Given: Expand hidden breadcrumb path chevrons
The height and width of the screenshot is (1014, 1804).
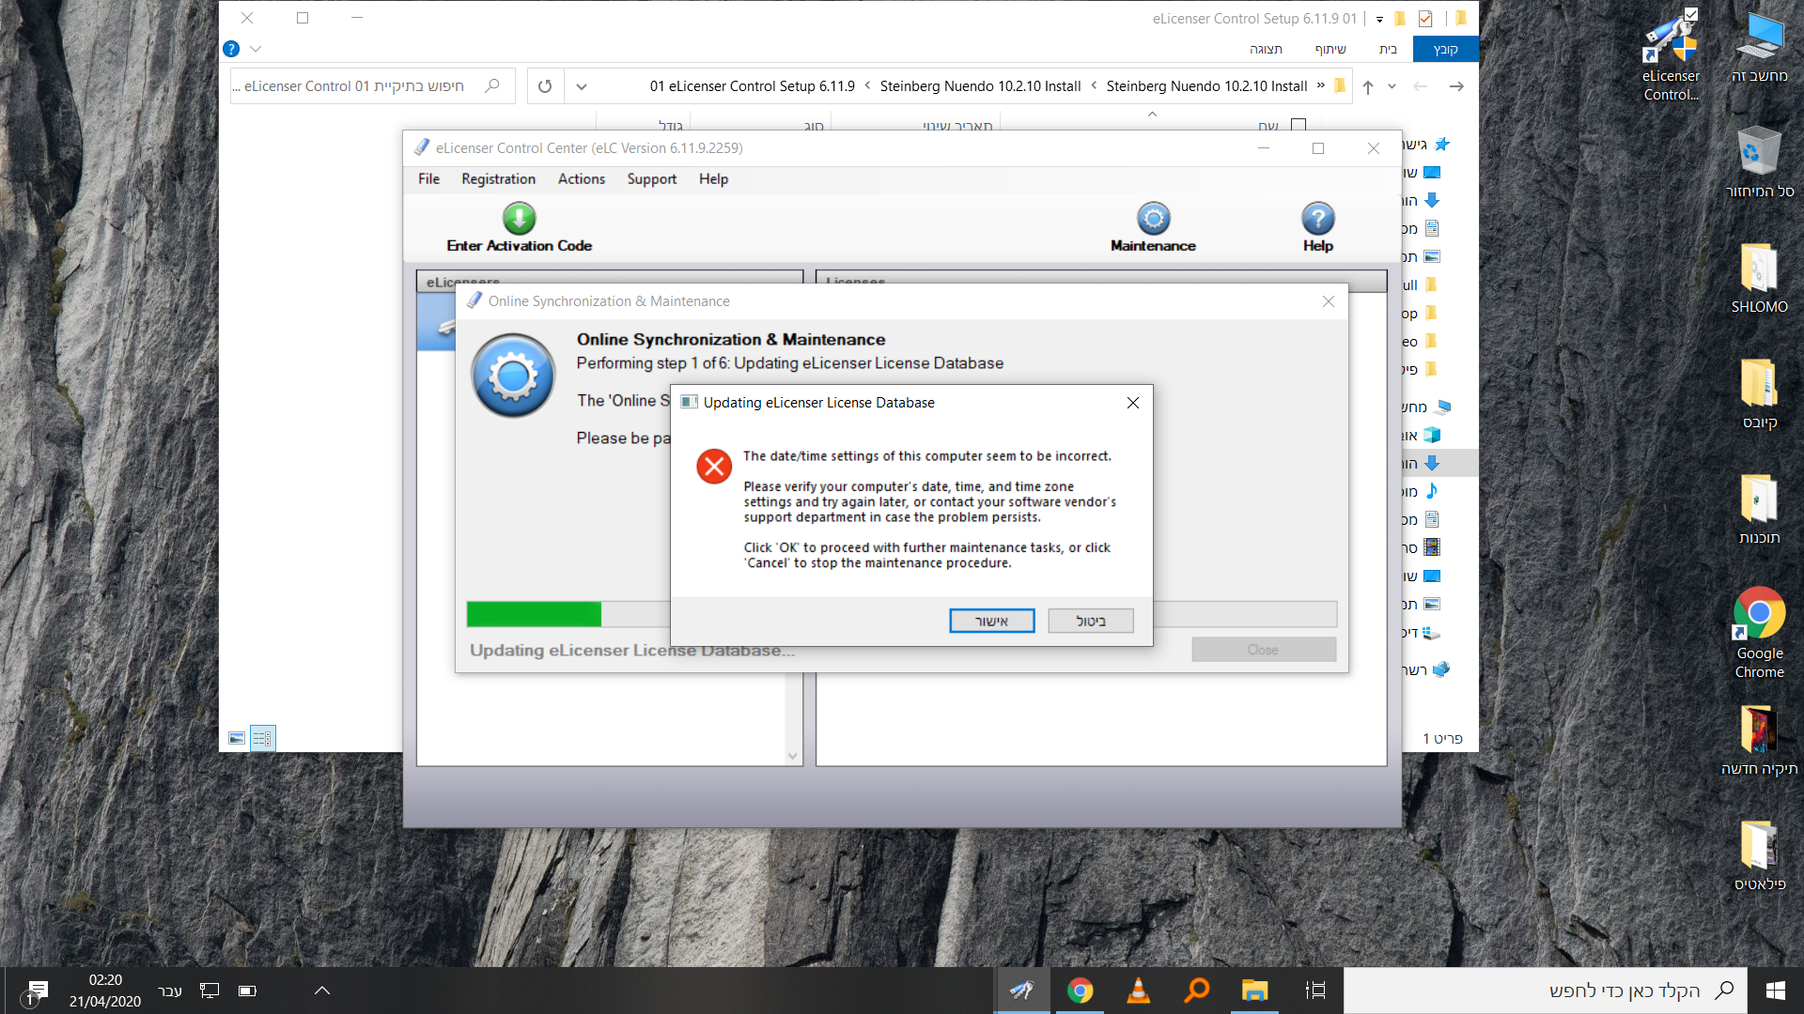Looking at the screenshot, I should pos(1320,85).
